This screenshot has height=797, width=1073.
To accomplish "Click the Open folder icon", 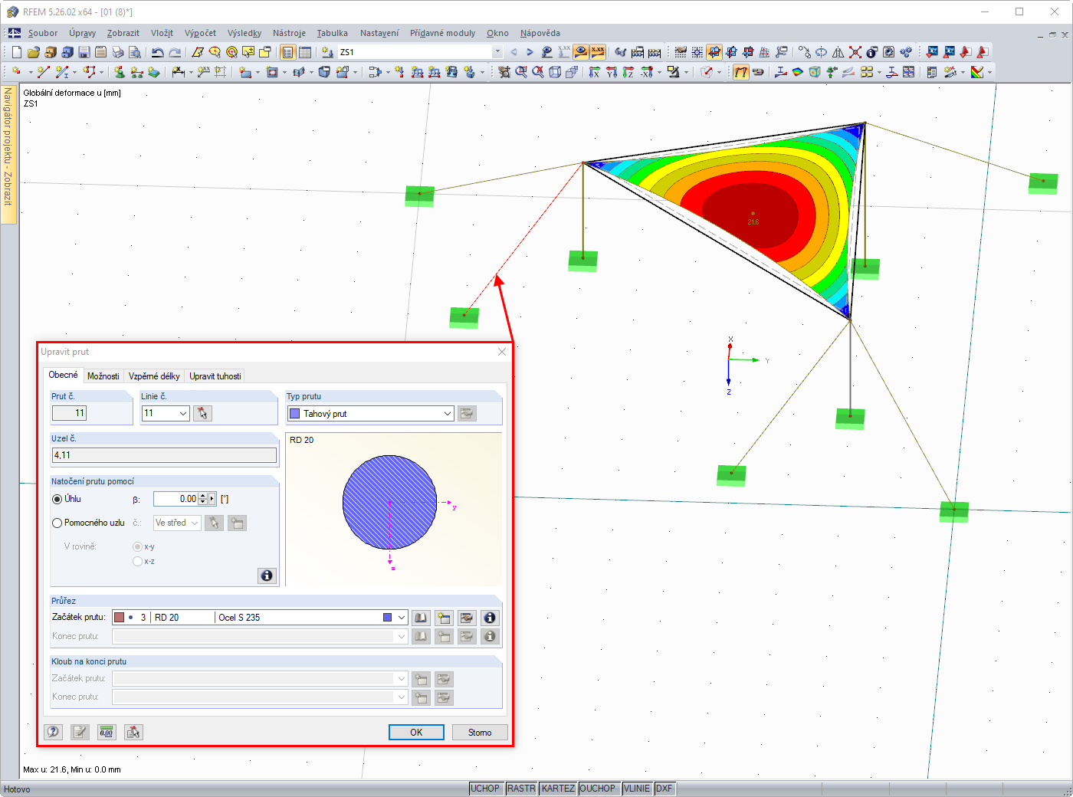I will [x=33, y=52].
